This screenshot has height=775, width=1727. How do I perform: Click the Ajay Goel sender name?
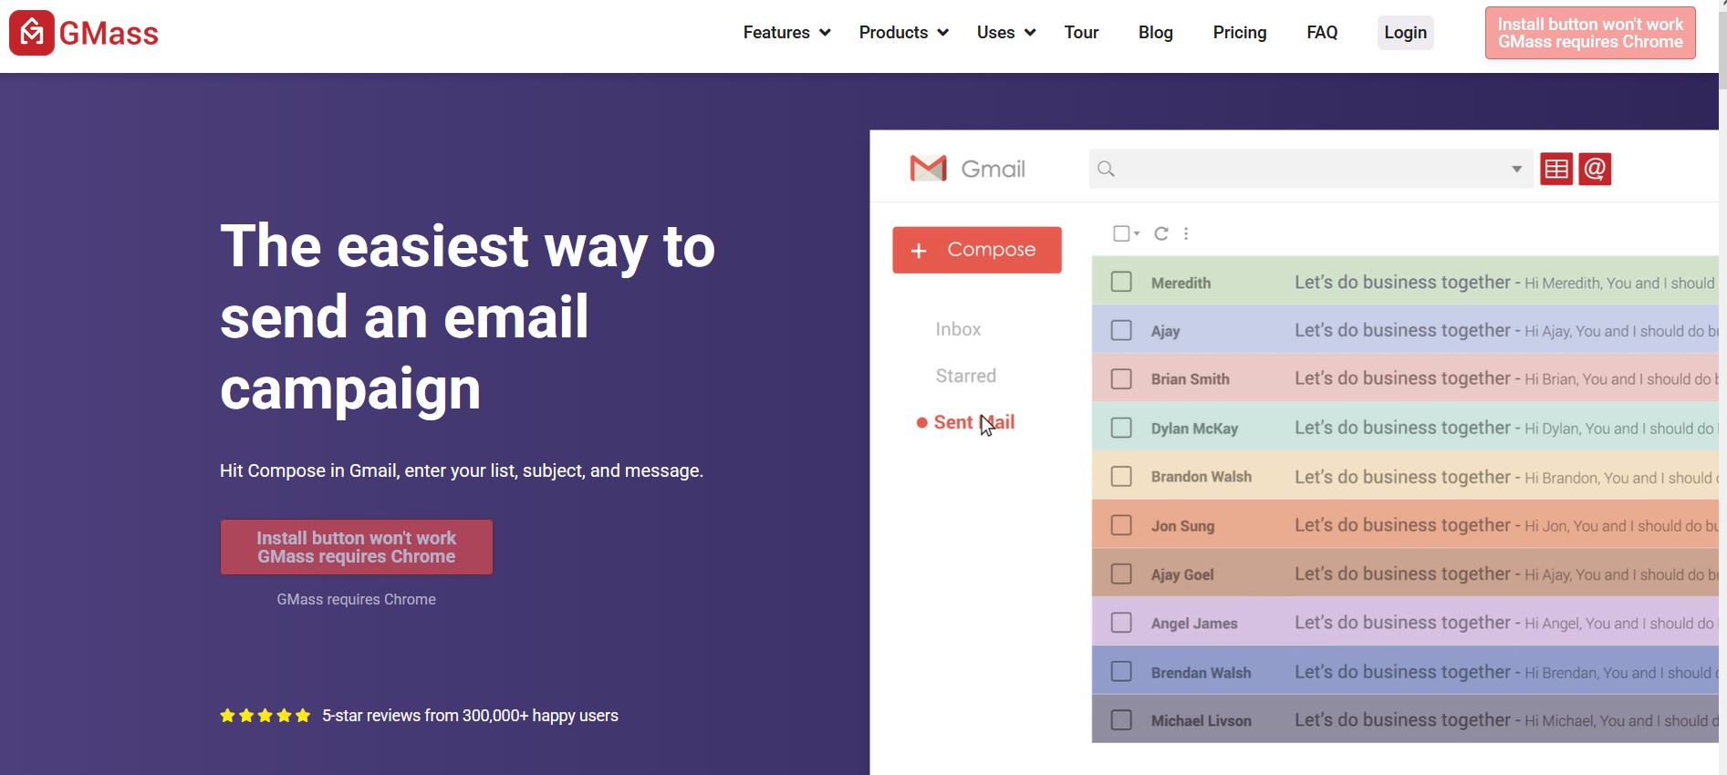(x=1182, y=574)
